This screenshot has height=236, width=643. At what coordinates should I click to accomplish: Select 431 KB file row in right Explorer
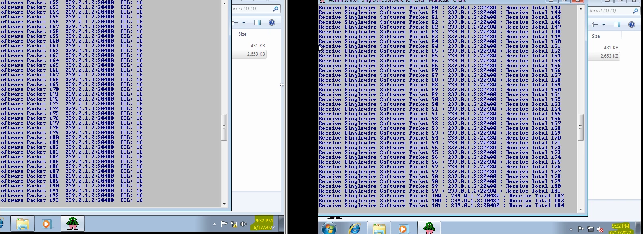coord(603,48)
